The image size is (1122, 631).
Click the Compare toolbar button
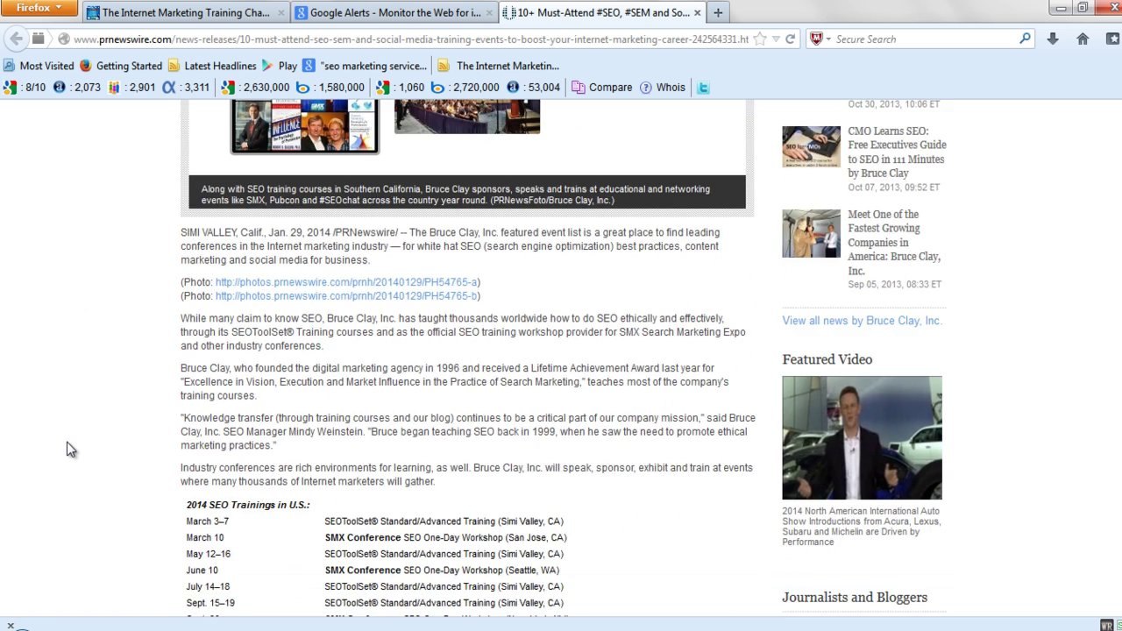coord(602,88)
